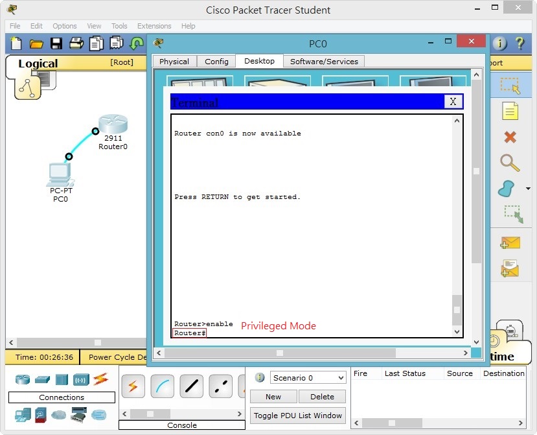Pick the Copper Straight-Through cable
The image size is (537, 435).
coord(192,386)
